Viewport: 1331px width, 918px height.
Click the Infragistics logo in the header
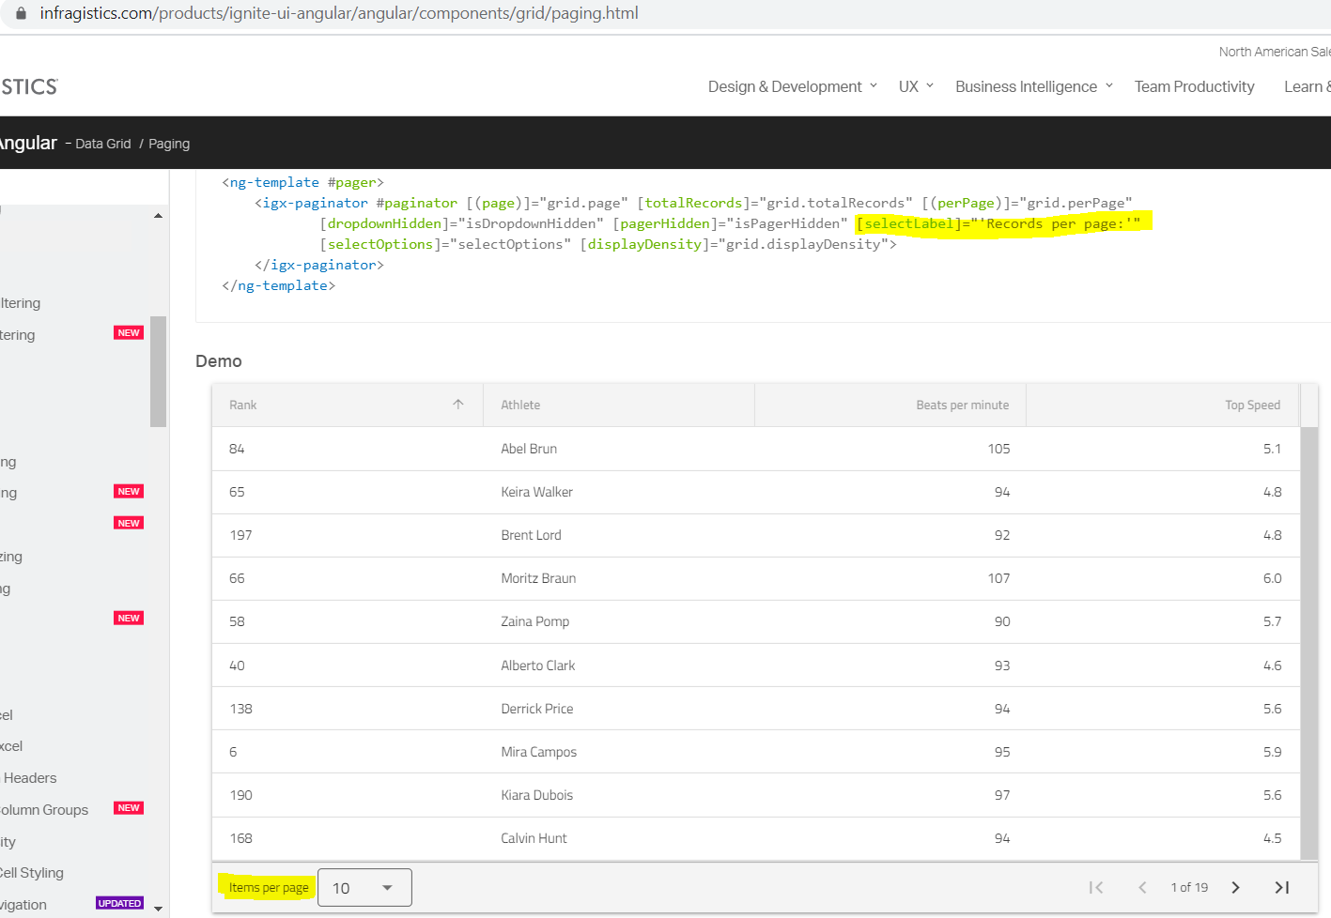tap(28, 85)
